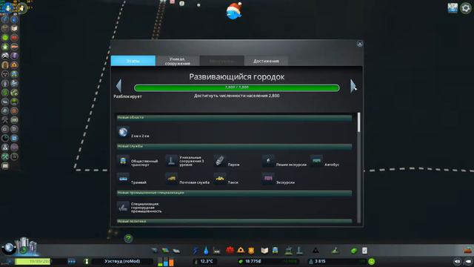Viewport: 474px width, 267px height.
Task: Select the green star info view icon
Action: (5, 47)
